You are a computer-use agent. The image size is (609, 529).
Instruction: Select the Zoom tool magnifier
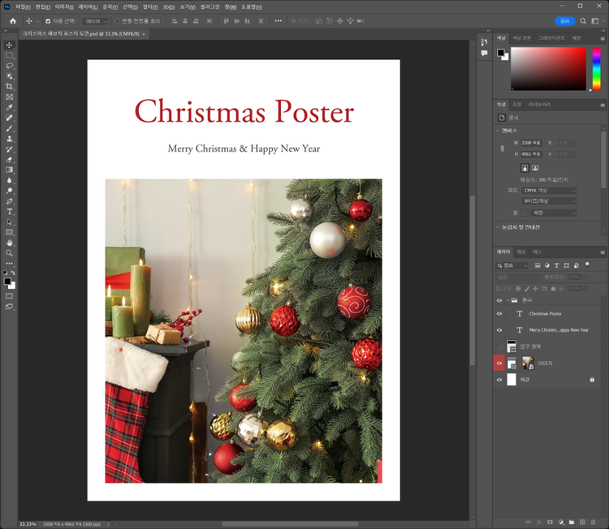pos(10,252)
